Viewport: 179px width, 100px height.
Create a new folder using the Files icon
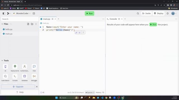[x=32, y=24]
